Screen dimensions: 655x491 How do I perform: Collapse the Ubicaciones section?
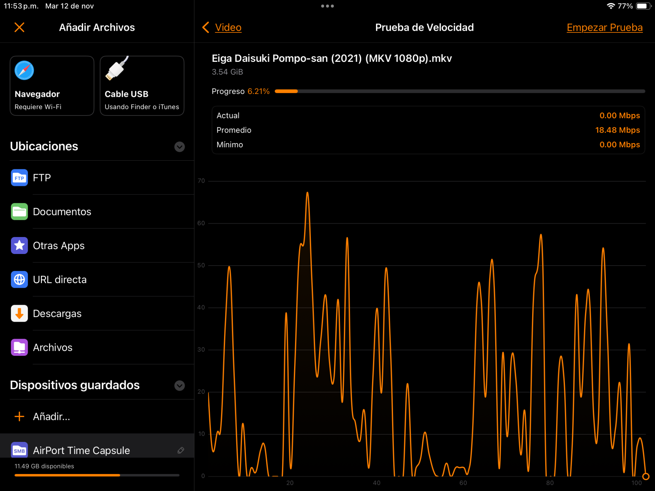tap(179, 146)
